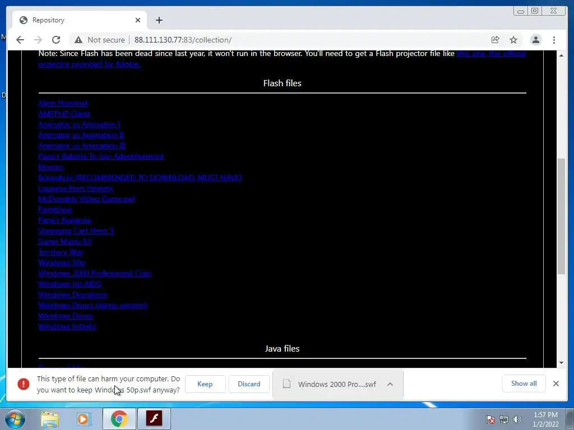Launch Windows Media Player from the taskbar
The image size is (574, 430).
(84, 419)
